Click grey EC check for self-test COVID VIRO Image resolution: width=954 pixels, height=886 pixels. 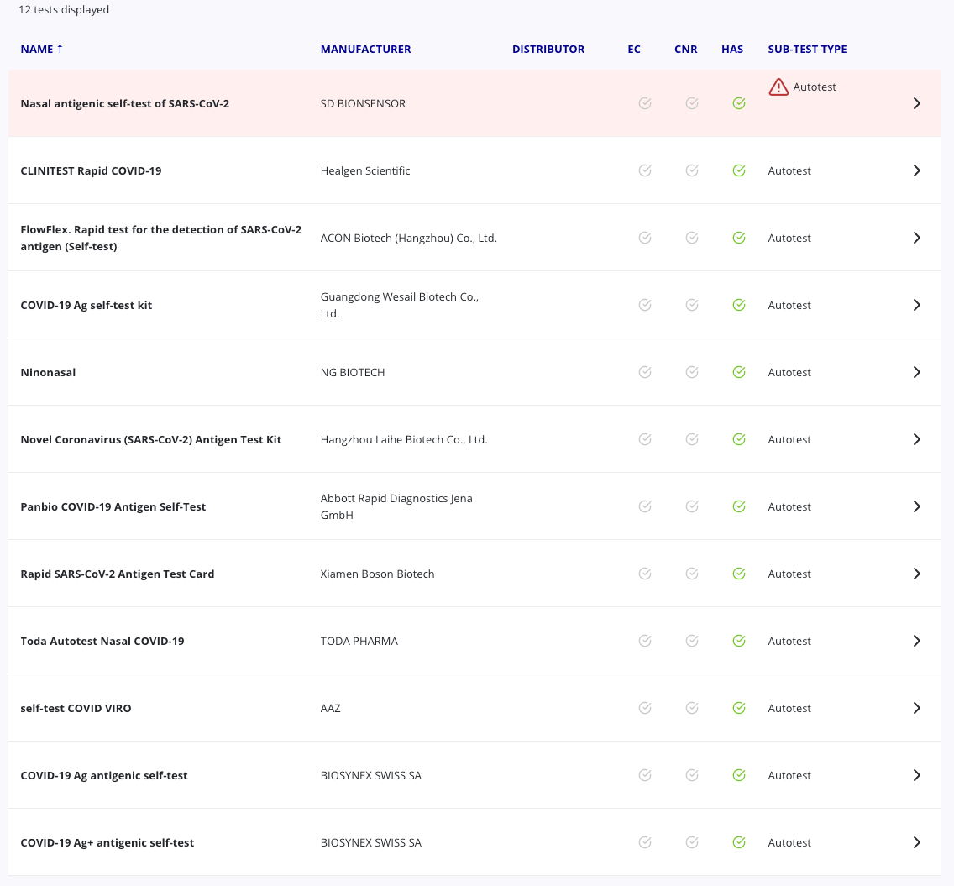(646, 708)
